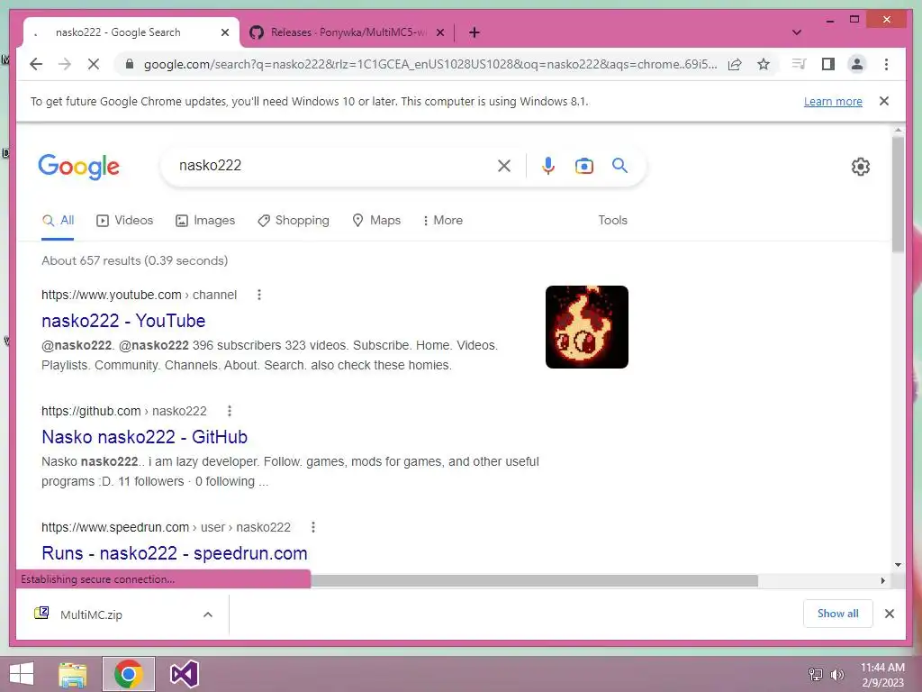
Task: Open the media control icon in the toolbar
Action: pyautogui.click(x=799, y=64)
